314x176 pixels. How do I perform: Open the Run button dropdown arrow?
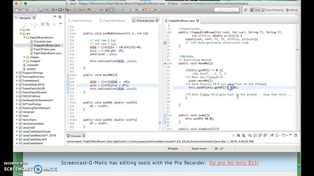(x=63, y=10)
